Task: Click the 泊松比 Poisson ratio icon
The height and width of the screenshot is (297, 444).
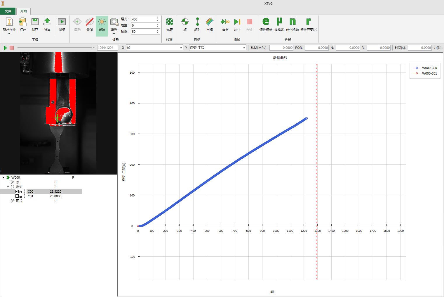Action: coord(279,25)
